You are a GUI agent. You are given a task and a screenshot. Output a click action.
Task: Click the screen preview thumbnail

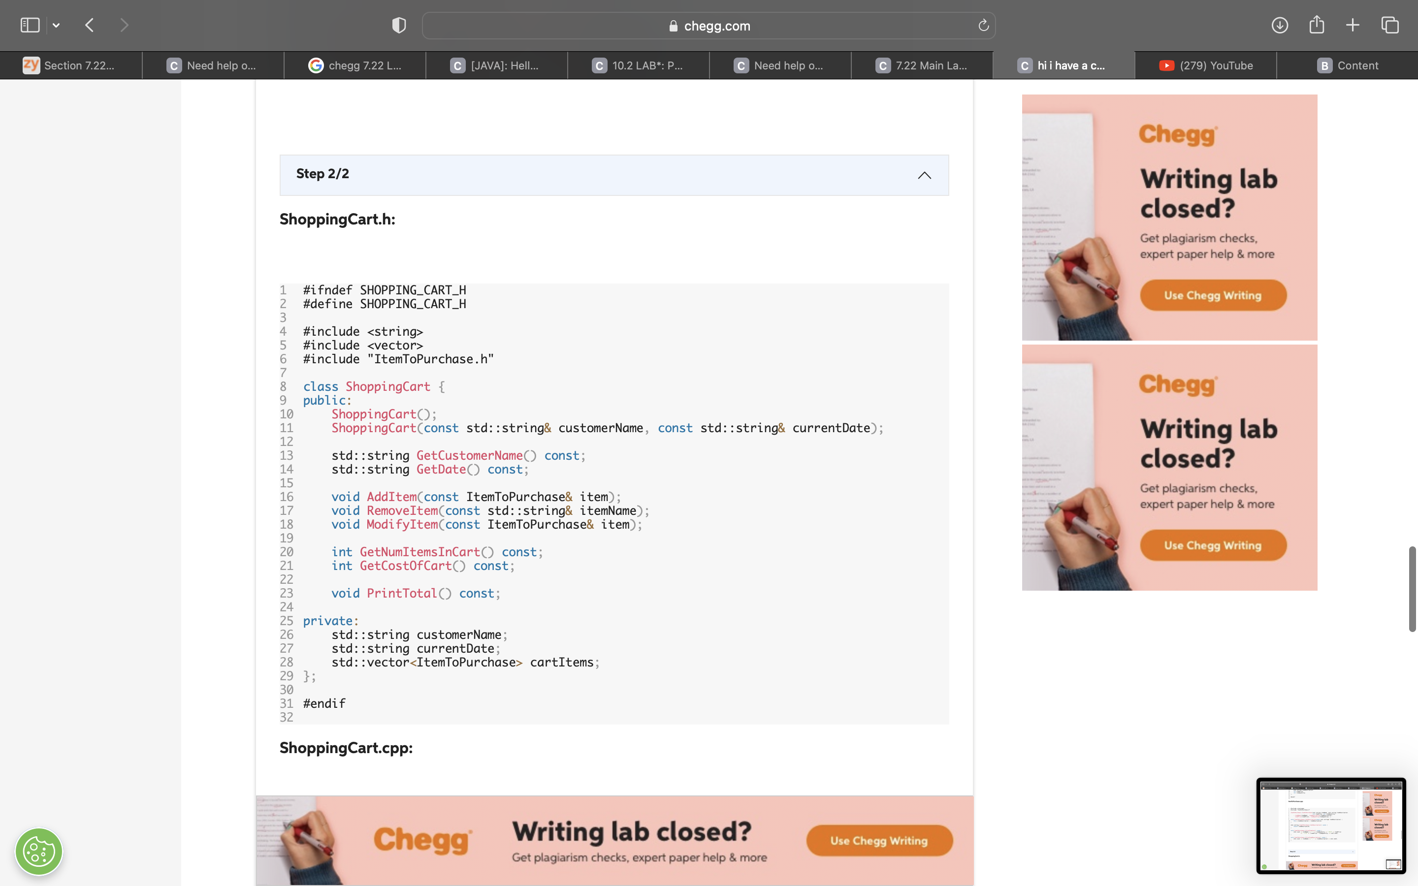point(1330,826)
